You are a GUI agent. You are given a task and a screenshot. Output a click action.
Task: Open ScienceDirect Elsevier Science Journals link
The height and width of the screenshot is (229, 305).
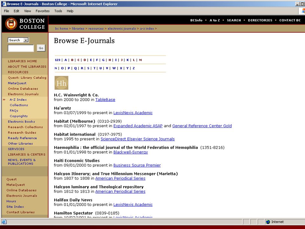(138, 139)
